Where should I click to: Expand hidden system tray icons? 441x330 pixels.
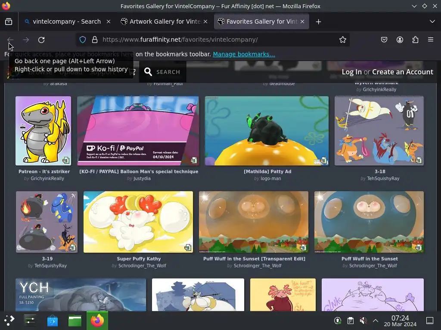click(376, 321)
